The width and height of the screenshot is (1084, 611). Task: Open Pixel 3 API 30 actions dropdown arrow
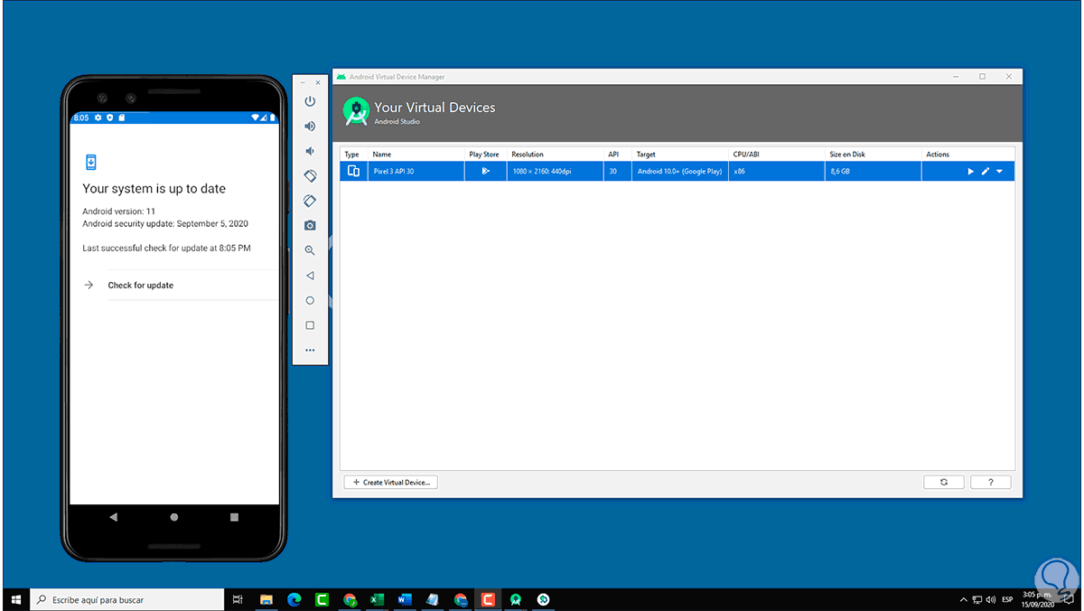[1000, 171]
